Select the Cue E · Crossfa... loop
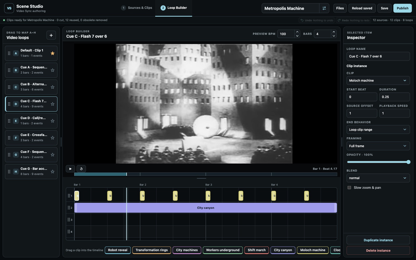Screen dimensions: 416x260 [31, 138]
